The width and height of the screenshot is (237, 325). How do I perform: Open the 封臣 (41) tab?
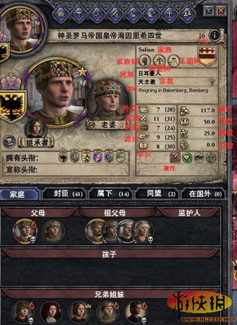(65, 194)
